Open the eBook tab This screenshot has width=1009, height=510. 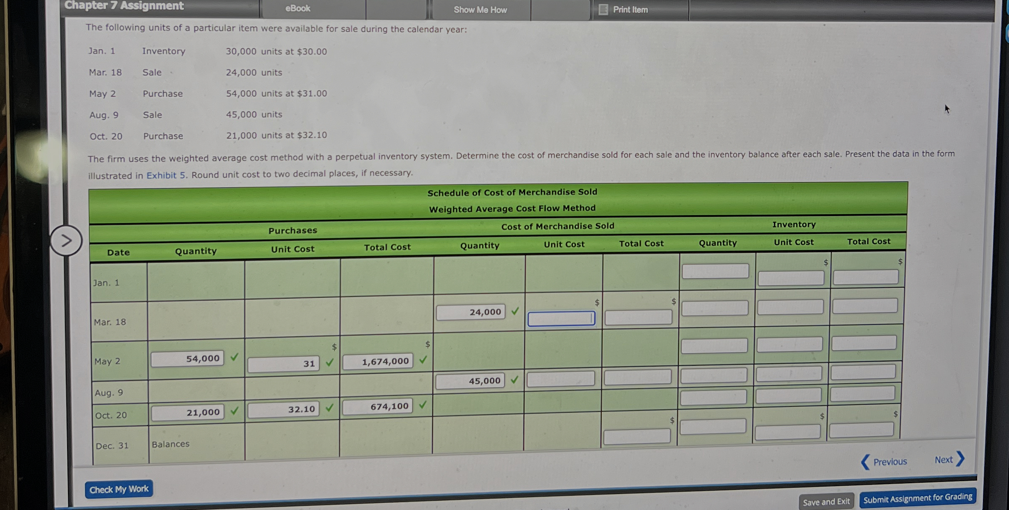pos(298,8)
